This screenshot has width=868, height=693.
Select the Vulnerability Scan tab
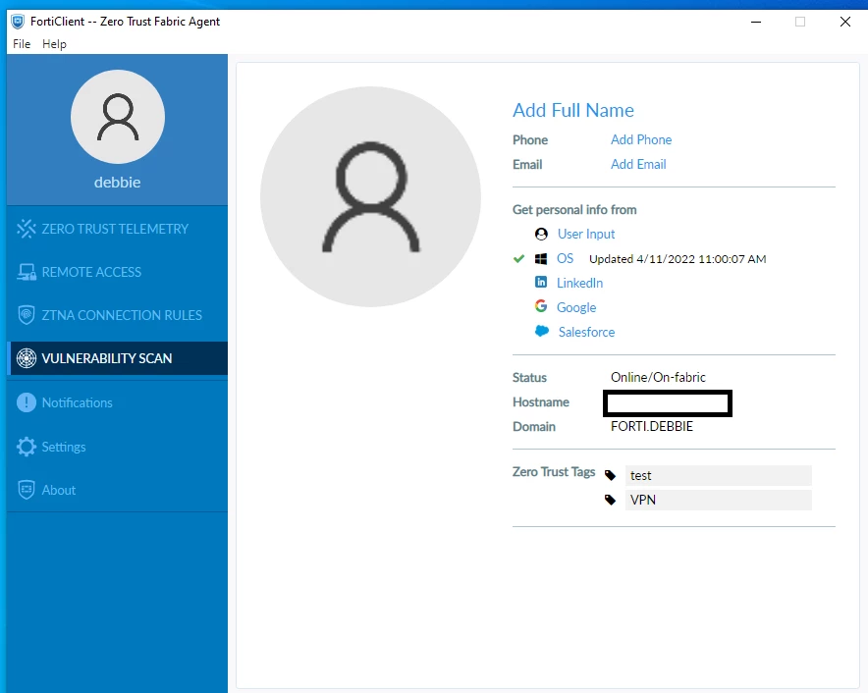click(118, 358)
